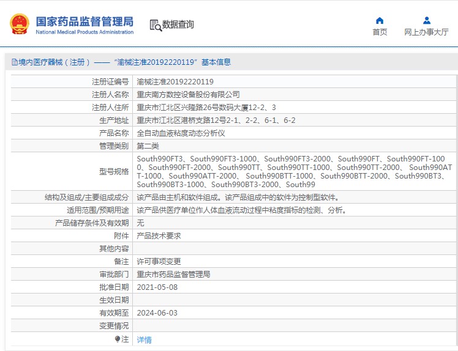Viewport: 458px width, 351px height.
Task: Open the 首页 navigation item
Action: tap(380, 32)
